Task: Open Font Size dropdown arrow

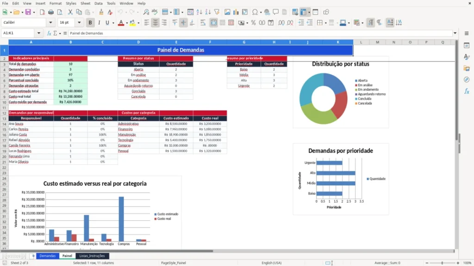Action: pos(79,22)
